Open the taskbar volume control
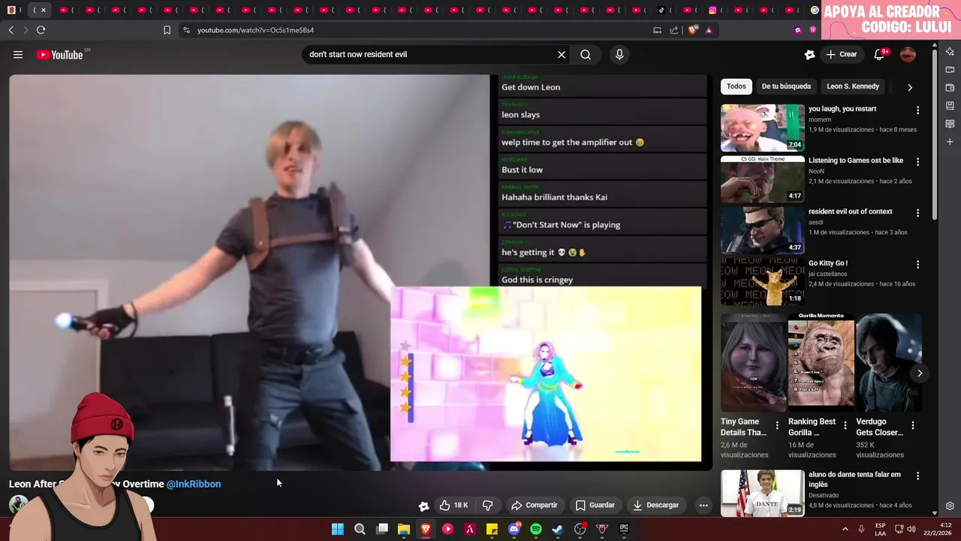 (x=911, y=529)
